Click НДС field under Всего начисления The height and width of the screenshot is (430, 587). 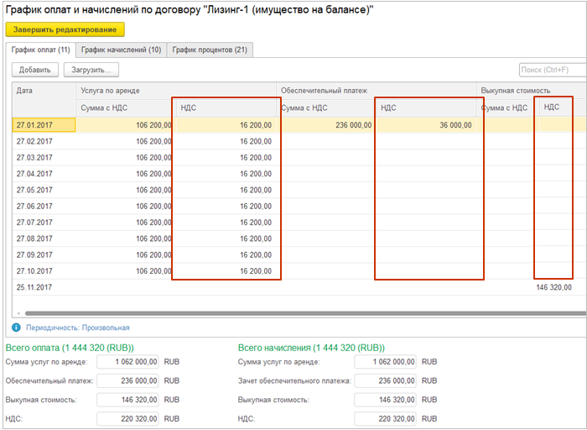coord(386,417)
